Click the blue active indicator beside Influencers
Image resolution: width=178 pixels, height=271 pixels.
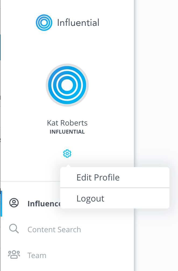(x=1, y=204)
